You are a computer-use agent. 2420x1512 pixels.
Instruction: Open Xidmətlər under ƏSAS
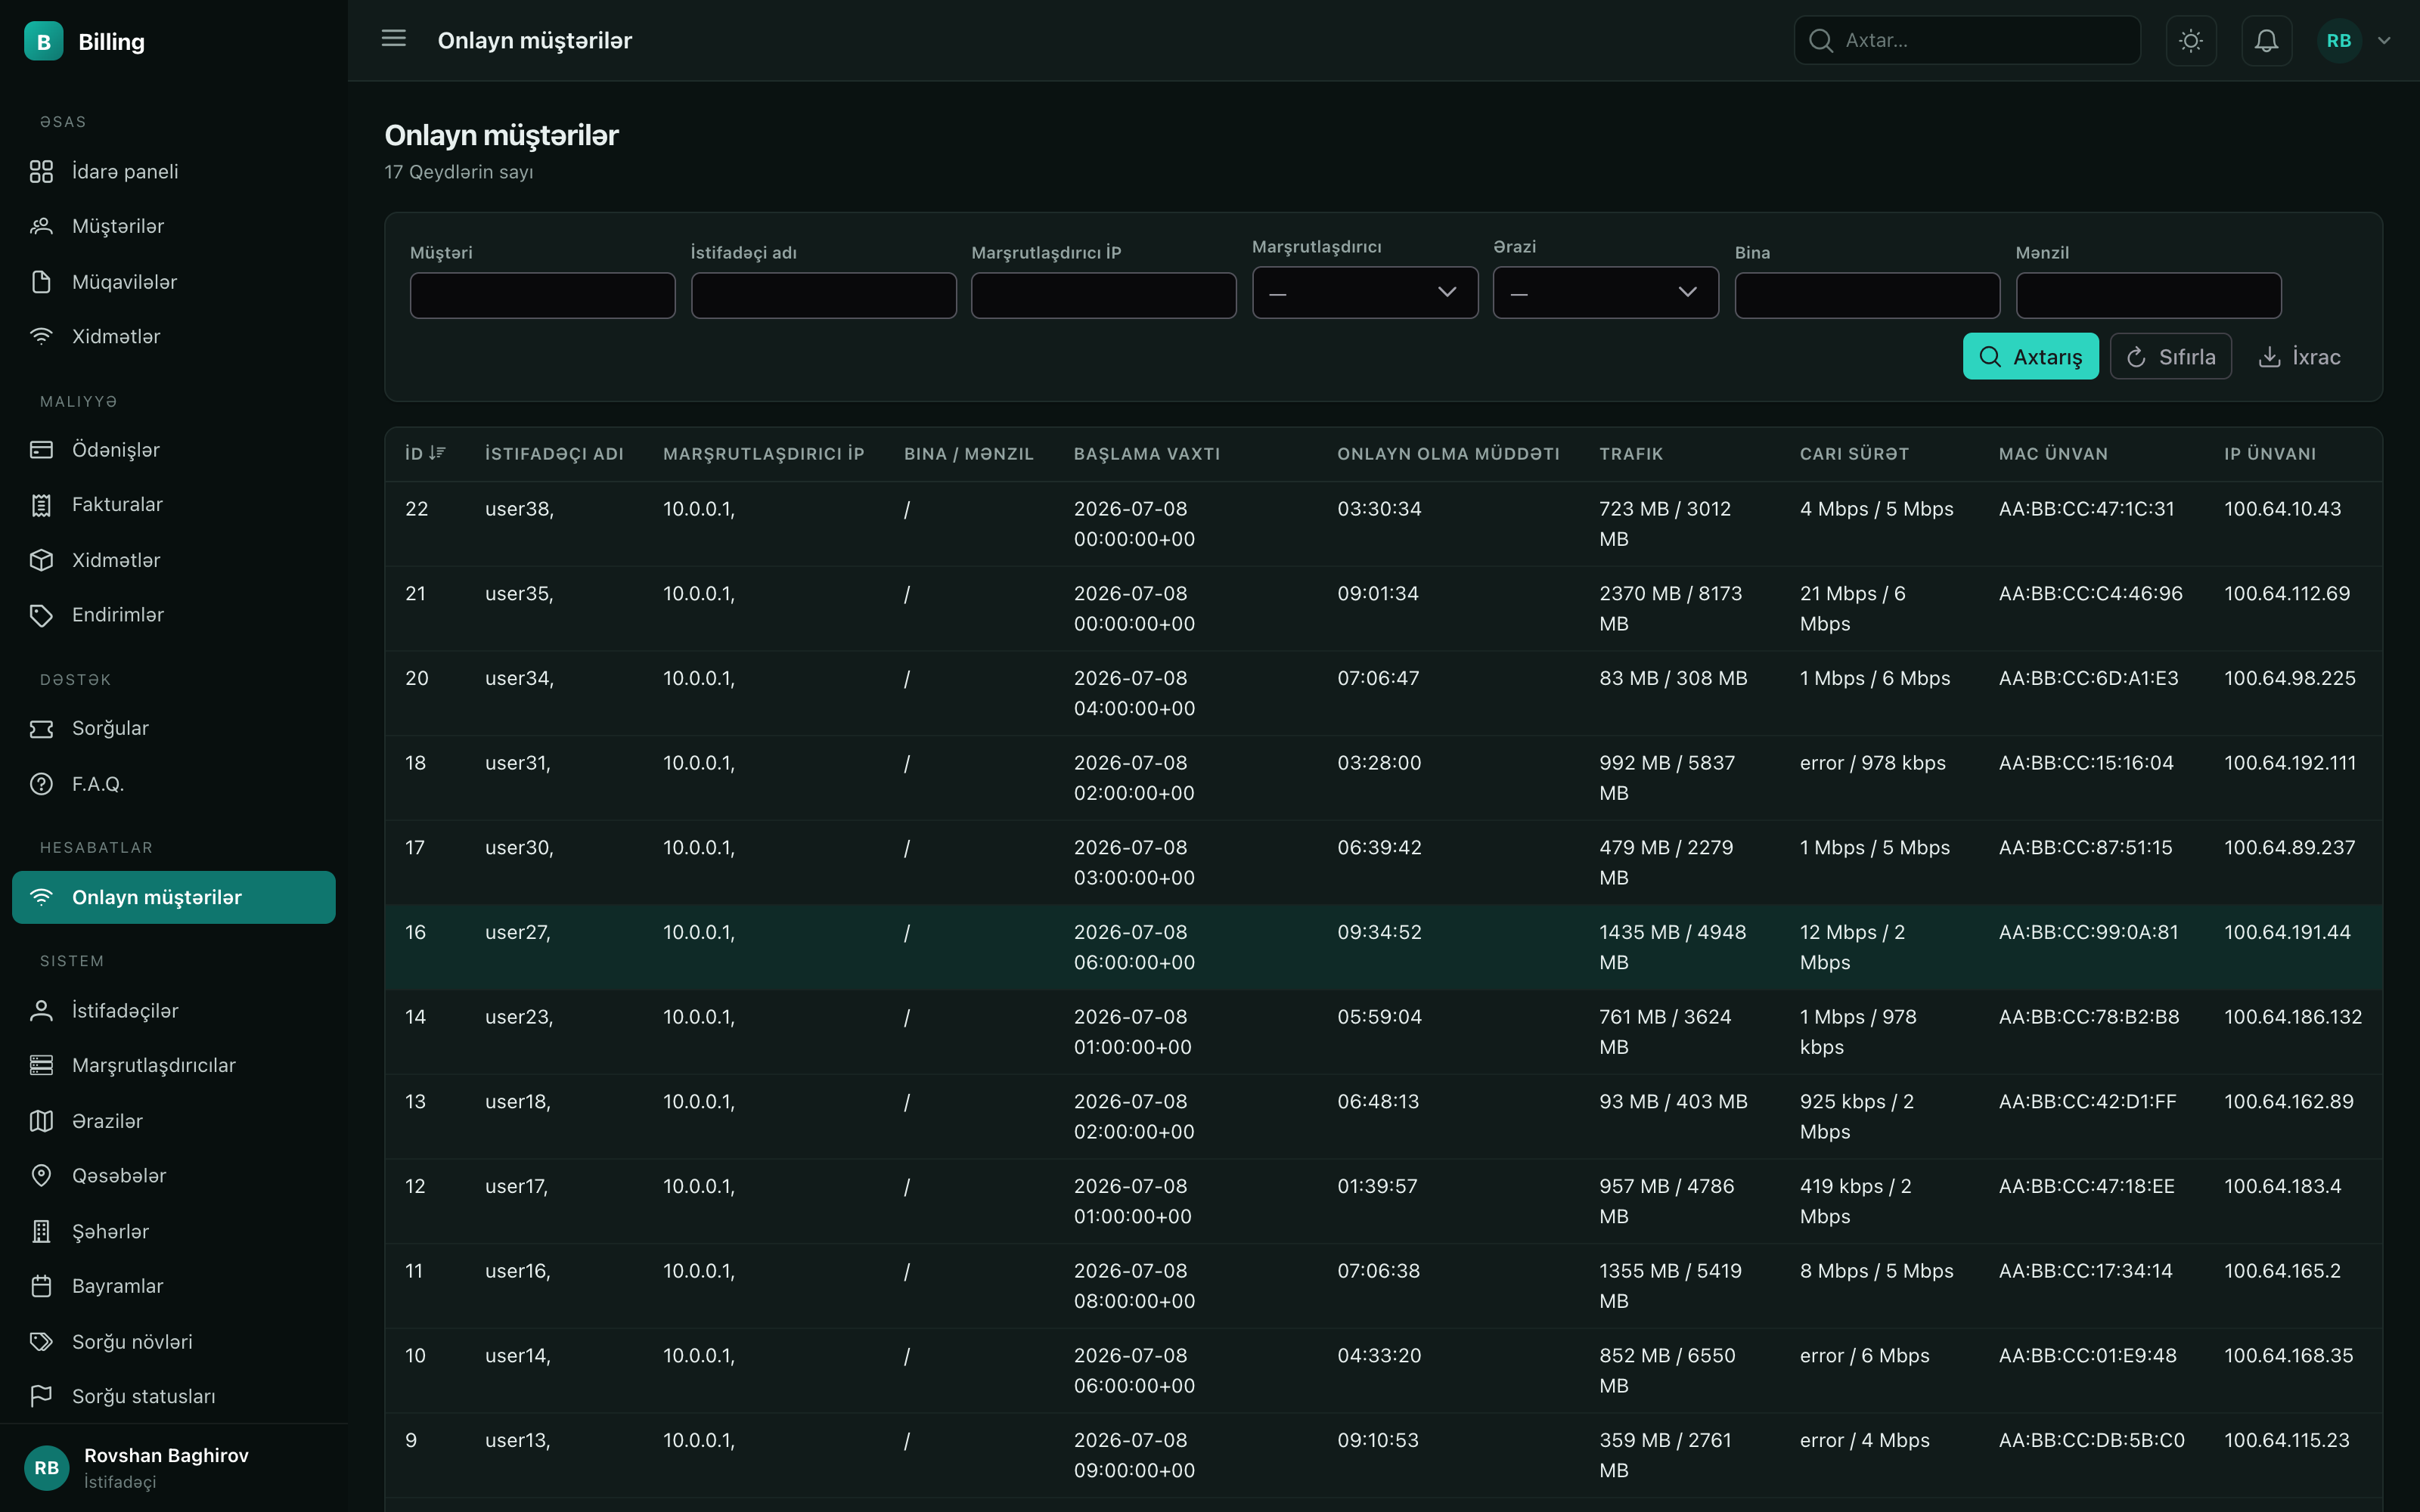point(174,337)
